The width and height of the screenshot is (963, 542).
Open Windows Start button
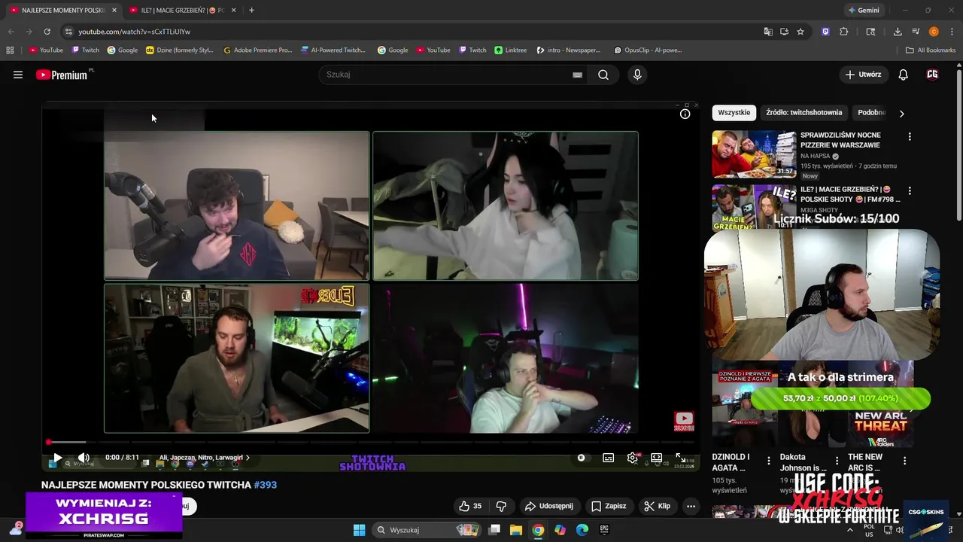click(360, 530)
